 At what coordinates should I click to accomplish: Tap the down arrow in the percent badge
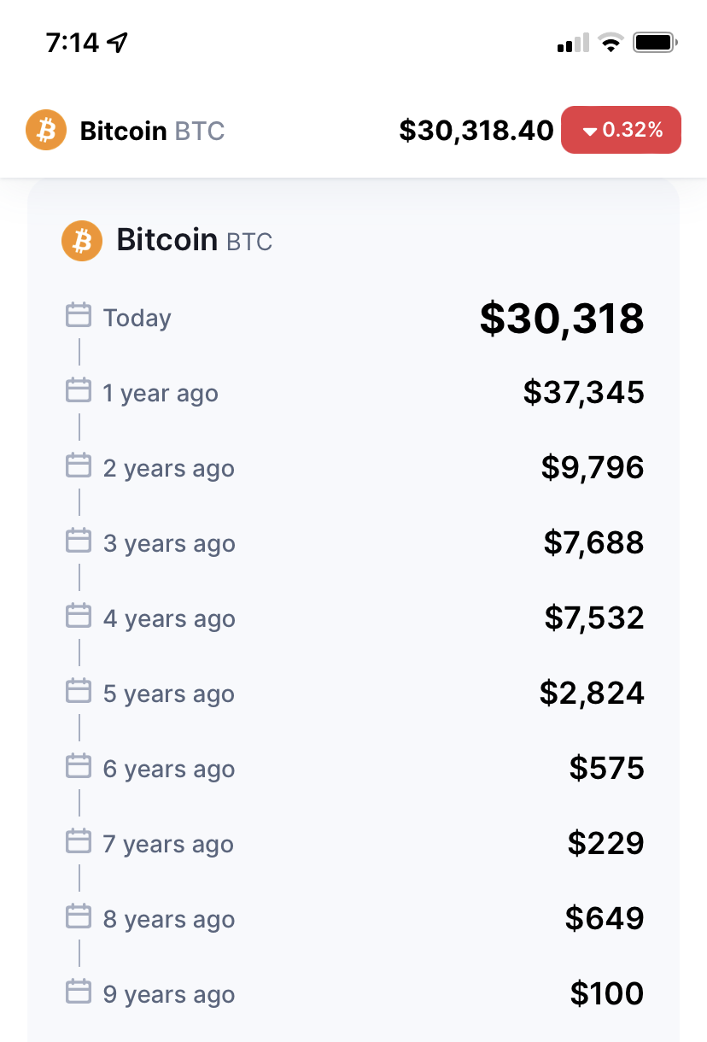[x=589, y=132]
